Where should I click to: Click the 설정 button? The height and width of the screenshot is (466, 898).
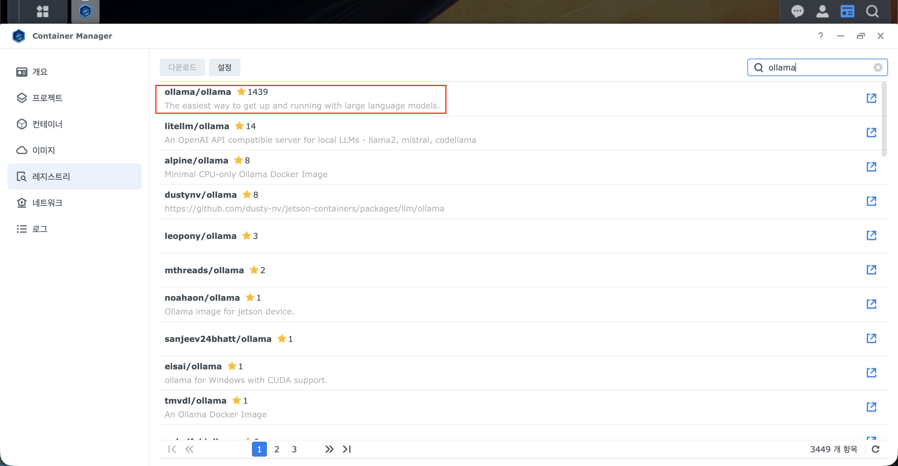click(224, 67)
